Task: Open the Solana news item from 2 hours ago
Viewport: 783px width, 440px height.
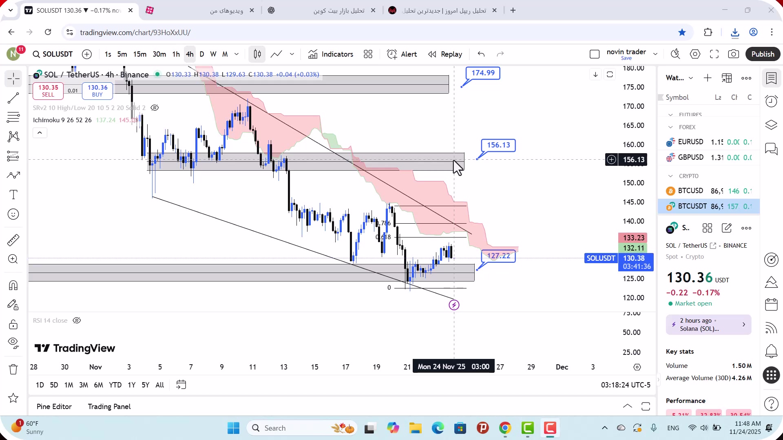Action: point(708,325)
